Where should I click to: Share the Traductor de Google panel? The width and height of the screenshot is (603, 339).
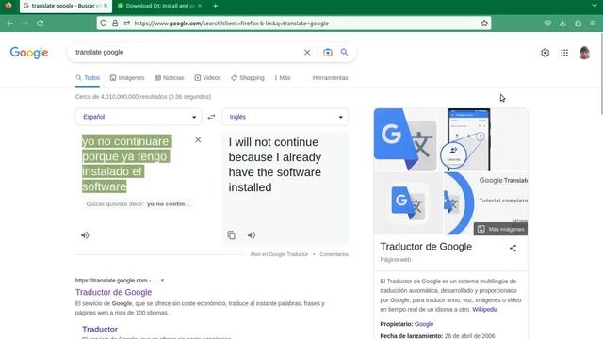[513, 249]
